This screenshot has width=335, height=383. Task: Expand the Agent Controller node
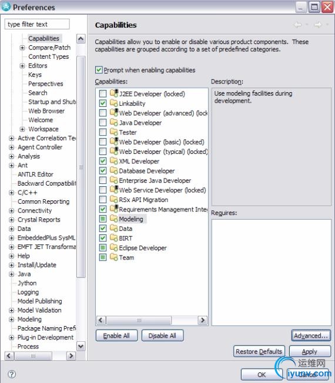pos(12,147)
